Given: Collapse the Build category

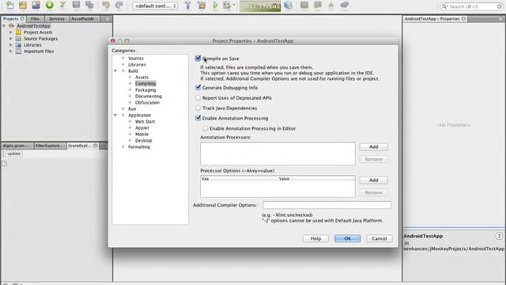Looking at the screenshot, I should 115,70.
